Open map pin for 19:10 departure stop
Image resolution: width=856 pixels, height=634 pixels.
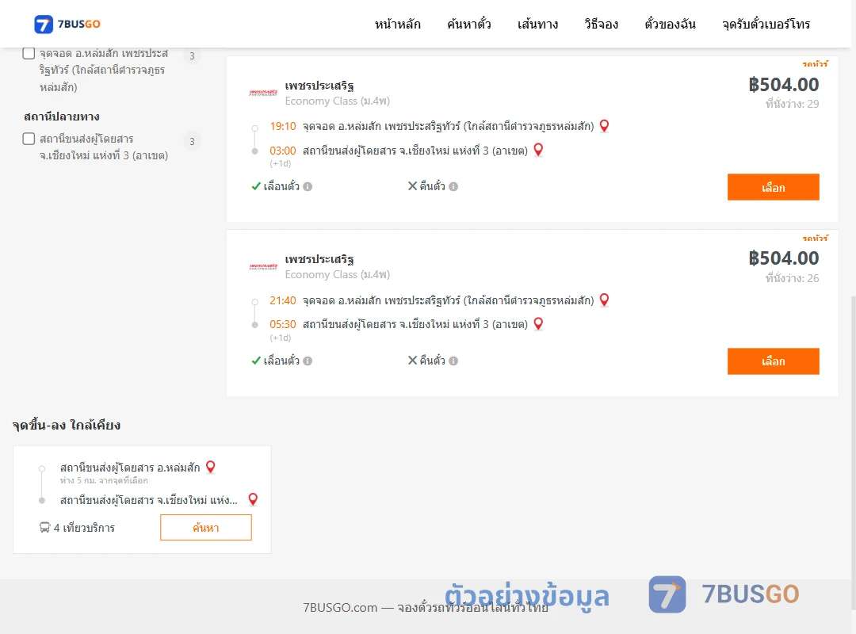click(604, 126)
